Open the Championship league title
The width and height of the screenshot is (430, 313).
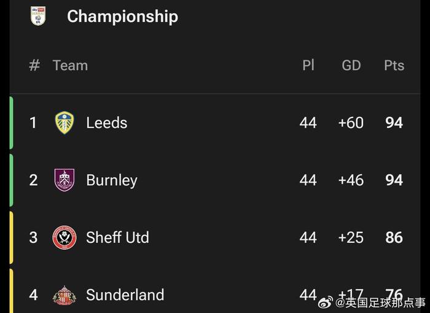pos(123,16)
